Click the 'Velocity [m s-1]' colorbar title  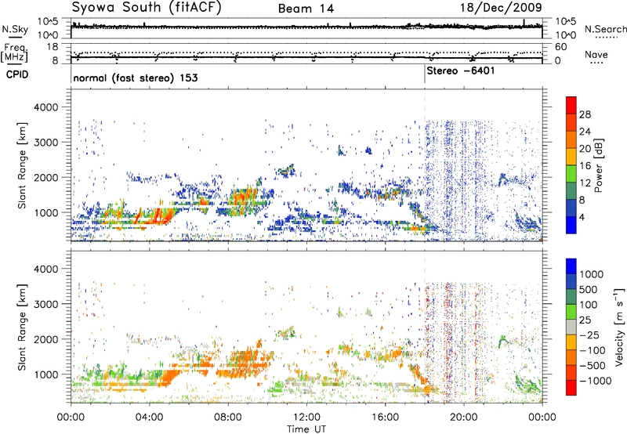click(x=619, y=327)
